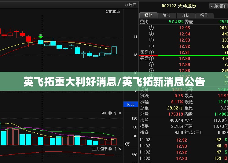Viewport: 228px width, 163px height.
Task: Click the 最高 label
Action: click(x=189, y=96)
